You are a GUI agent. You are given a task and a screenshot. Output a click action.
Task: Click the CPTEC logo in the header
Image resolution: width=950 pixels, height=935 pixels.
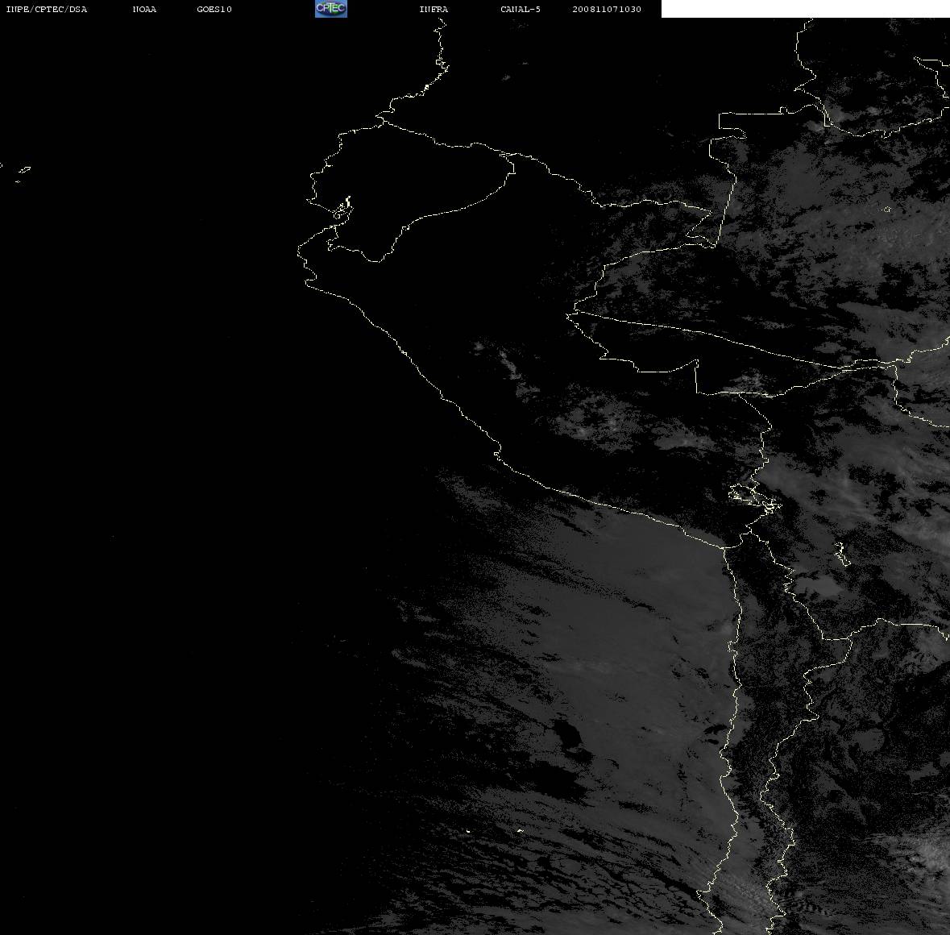point(331,9)
